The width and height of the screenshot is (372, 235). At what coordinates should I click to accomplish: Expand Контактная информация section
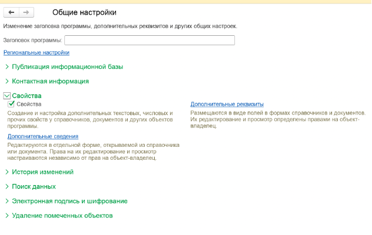[50, 81]
